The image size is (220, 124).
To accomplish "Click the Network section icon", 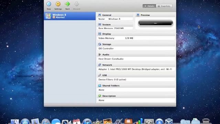I will [100, 65].
